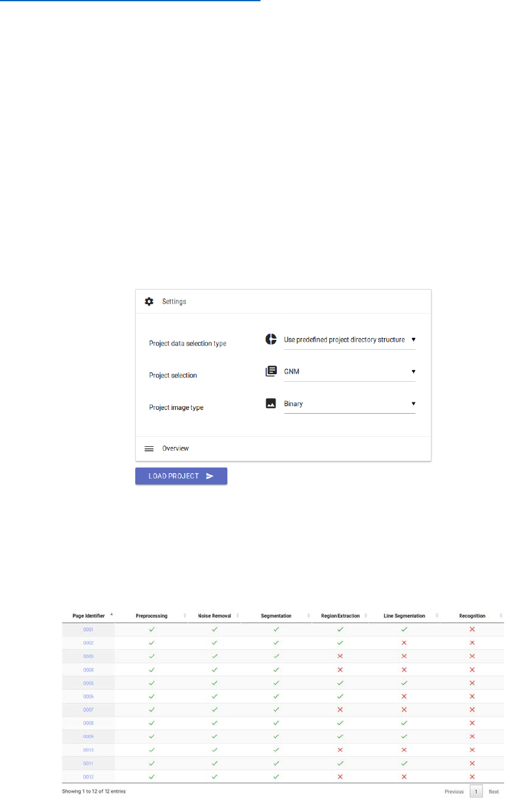Expand the Overview section header

(283, 449)
